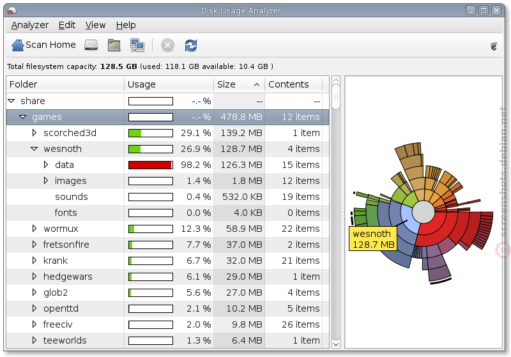Expand the teeworlds folder
The height and width of the screenshot is (357, 511).
click(34, 340)
